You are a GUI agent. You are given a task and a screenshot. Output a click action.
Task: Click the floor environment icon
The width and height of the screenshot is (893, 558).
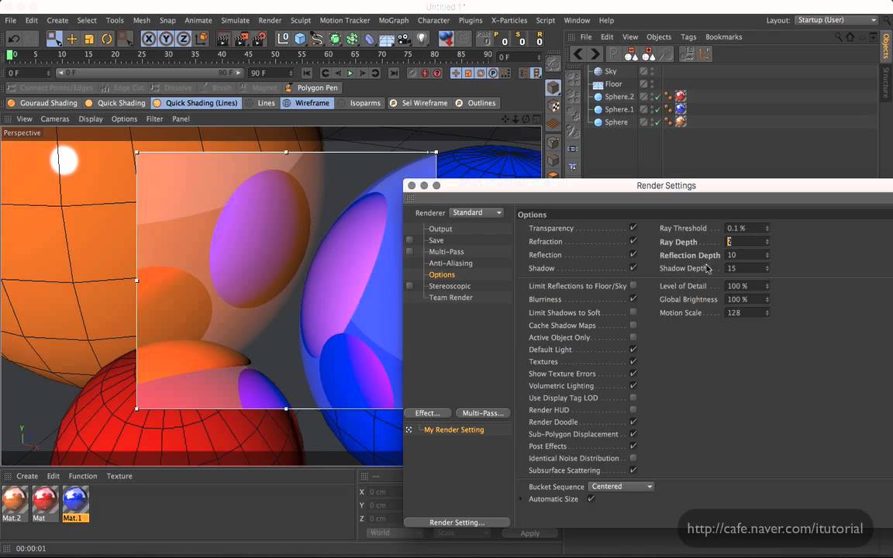387,39
